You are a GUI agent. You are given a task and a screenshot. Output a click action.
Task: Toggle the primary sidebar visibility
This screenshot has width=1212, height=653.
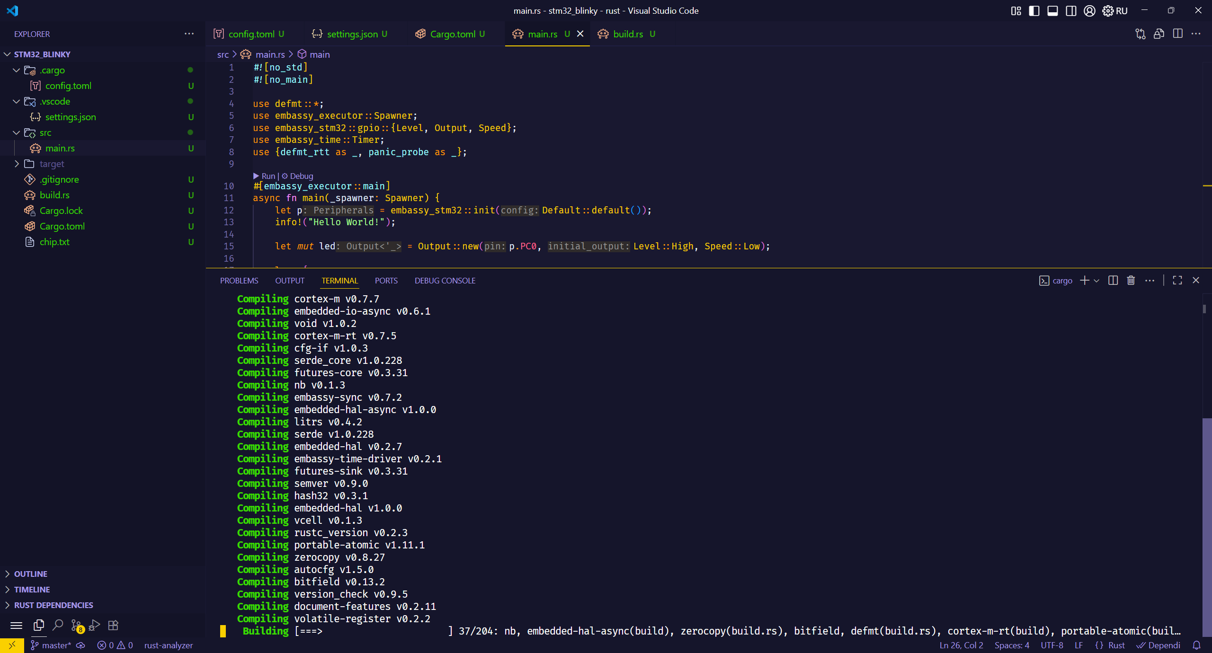[x=1034, y=11]
